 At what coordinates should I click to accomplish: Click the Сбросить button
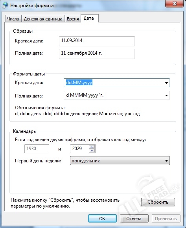click(158, 202)
